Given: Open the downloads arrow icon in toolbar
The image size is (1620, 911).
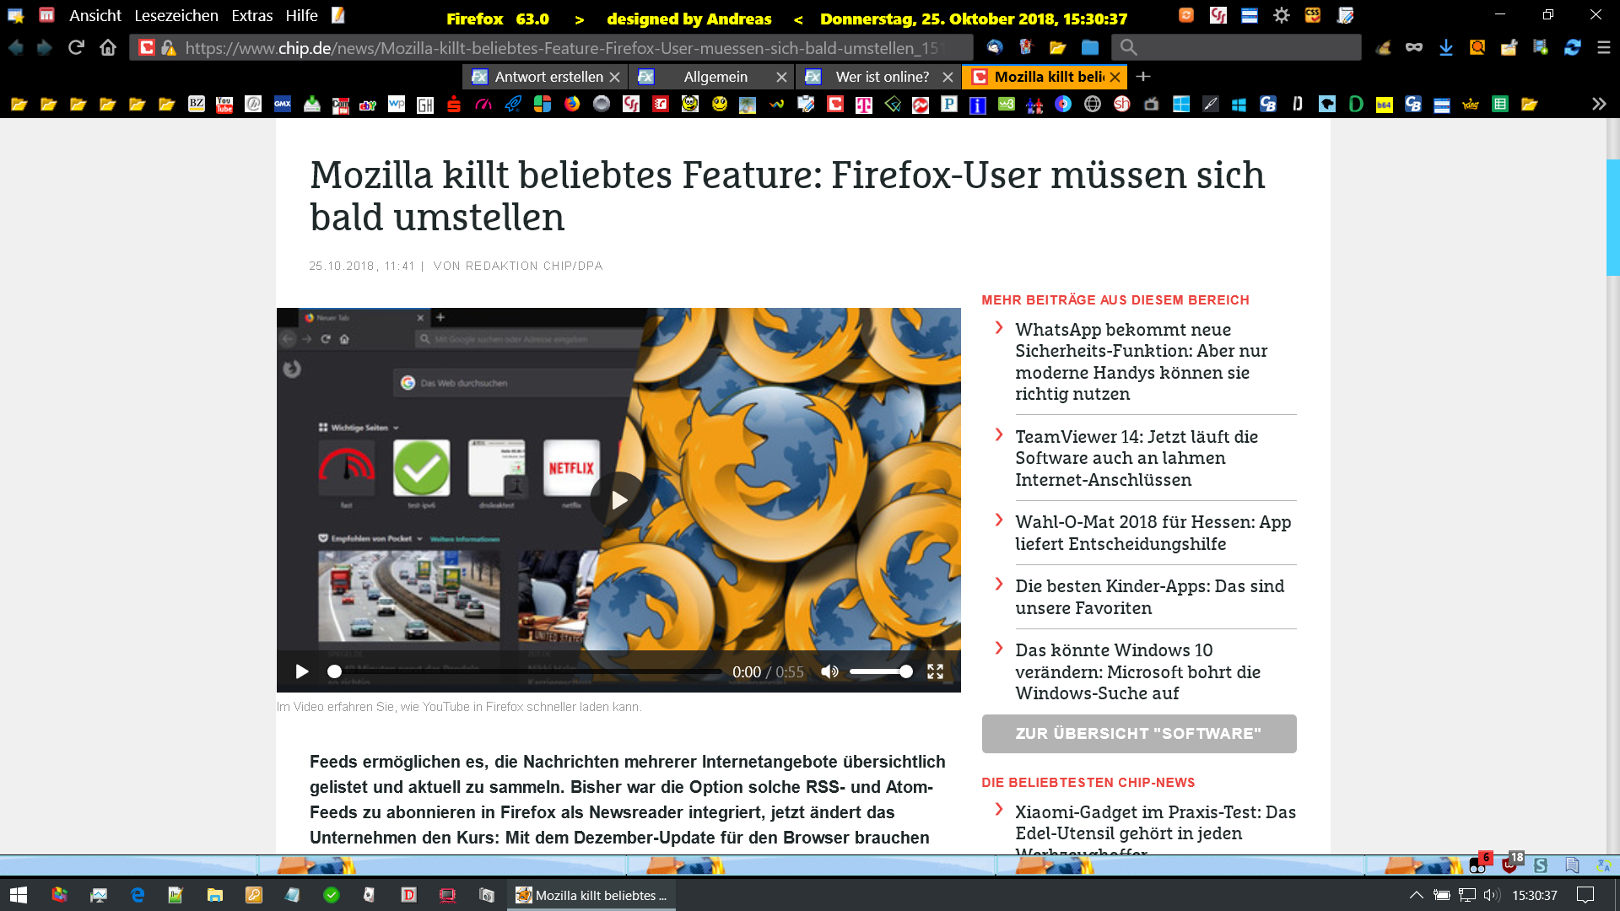Looking at the screenshot, I should coord(1445,48).
